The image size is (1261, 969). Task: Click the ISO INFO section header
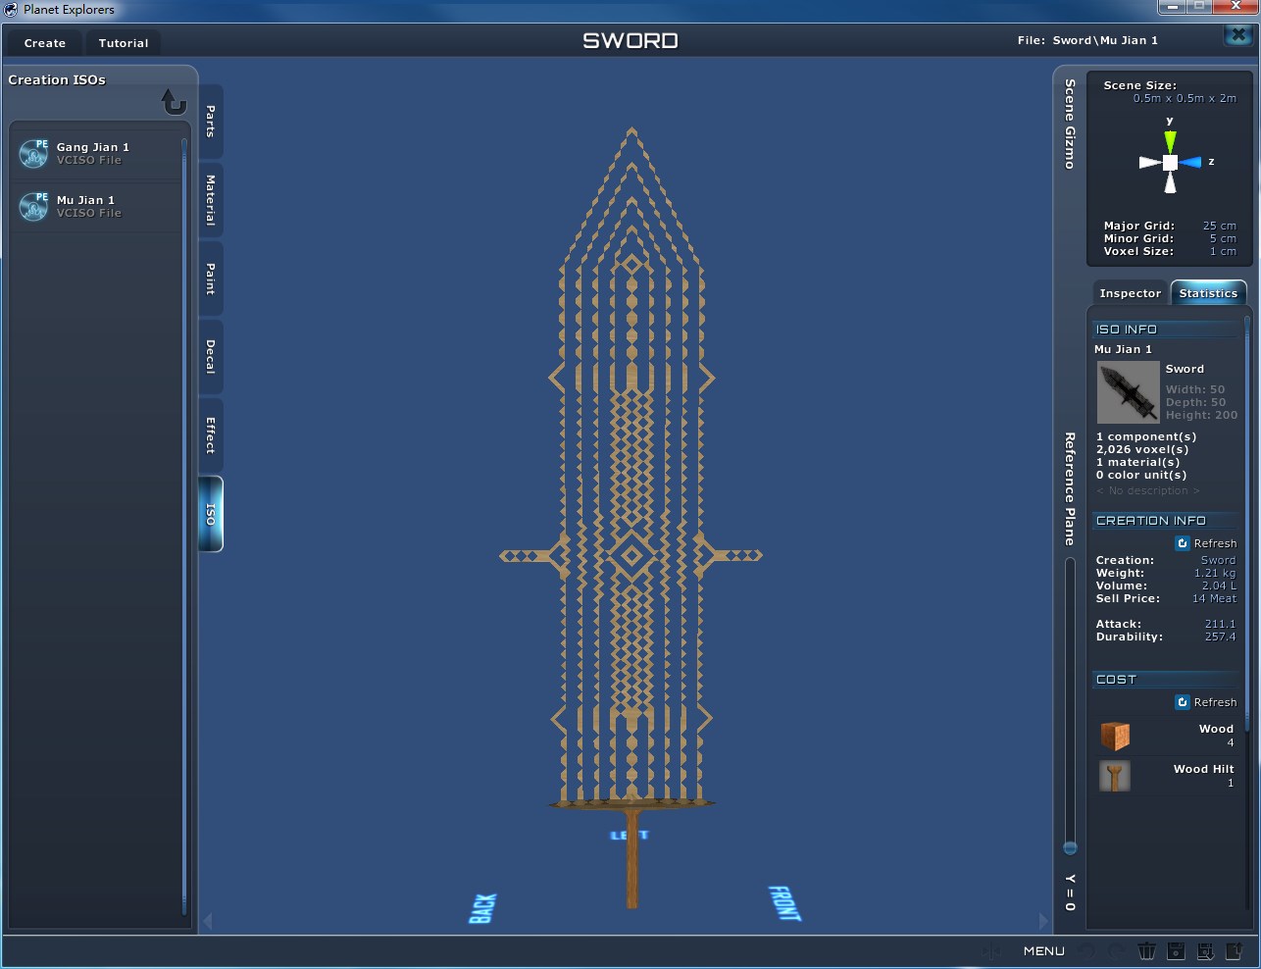pyautogui.click(x=1166, y=330)
